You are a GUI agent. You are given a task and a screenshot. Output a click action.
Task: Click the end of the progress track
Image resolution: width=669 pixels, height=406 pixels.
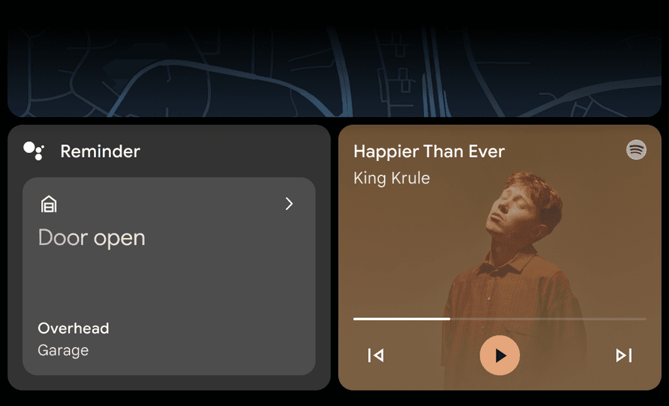(x=644, y=319)
